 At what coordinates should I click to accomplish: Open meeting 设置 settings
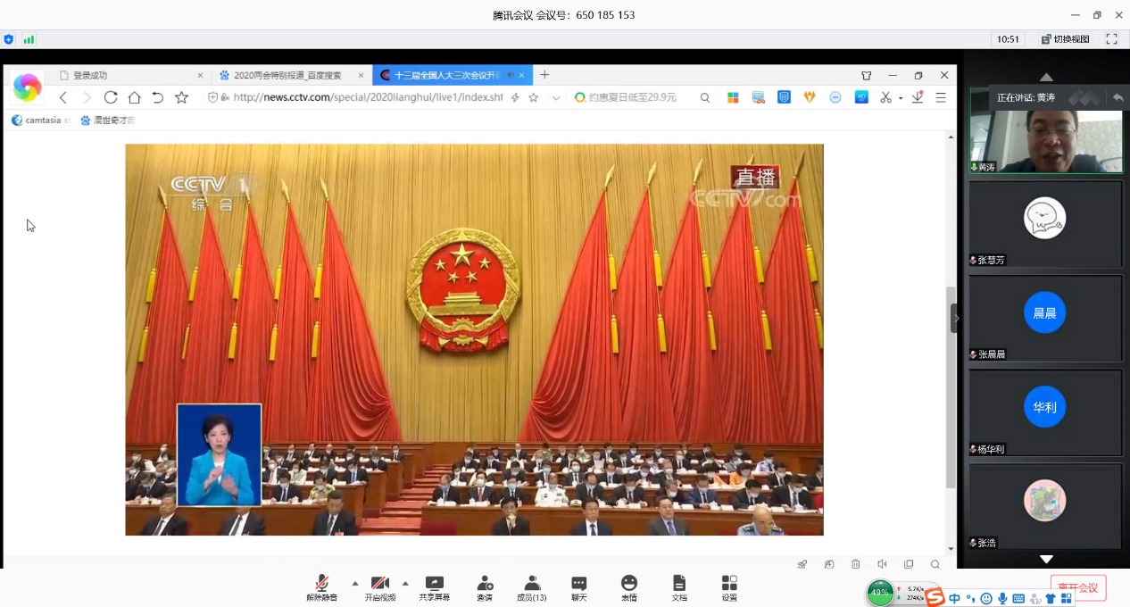729,587
